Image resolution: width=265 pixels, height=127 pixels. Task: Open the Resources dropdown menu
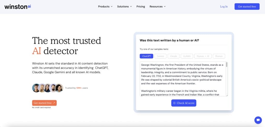pyautogui.click(x=157, y=6)
